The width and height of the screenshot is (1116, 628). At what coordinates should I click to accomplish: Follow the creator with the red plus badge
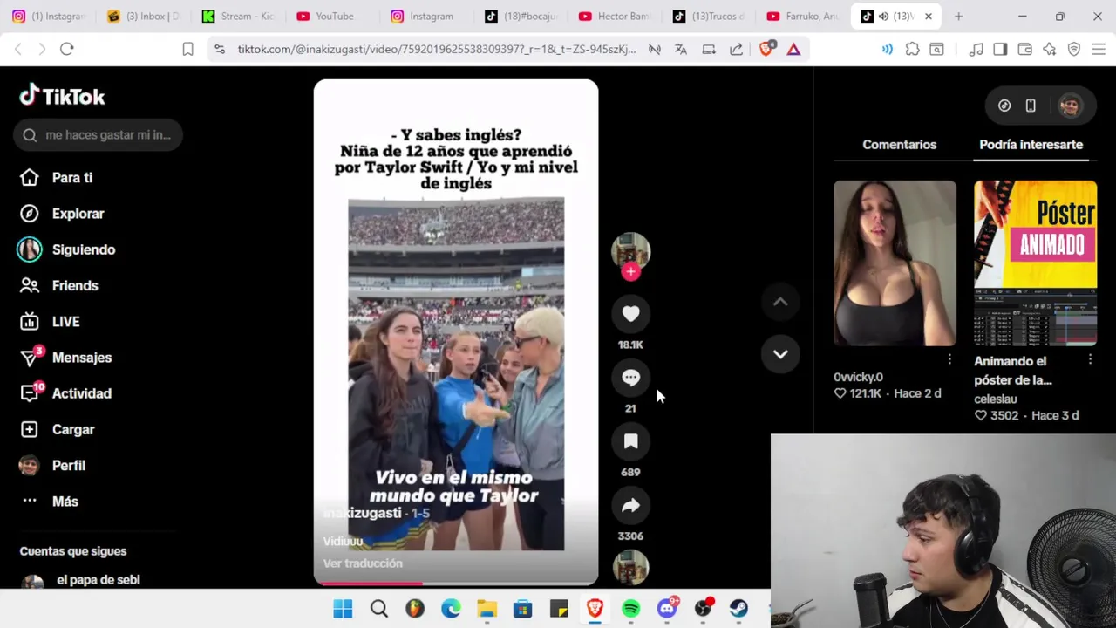[630, 271]
